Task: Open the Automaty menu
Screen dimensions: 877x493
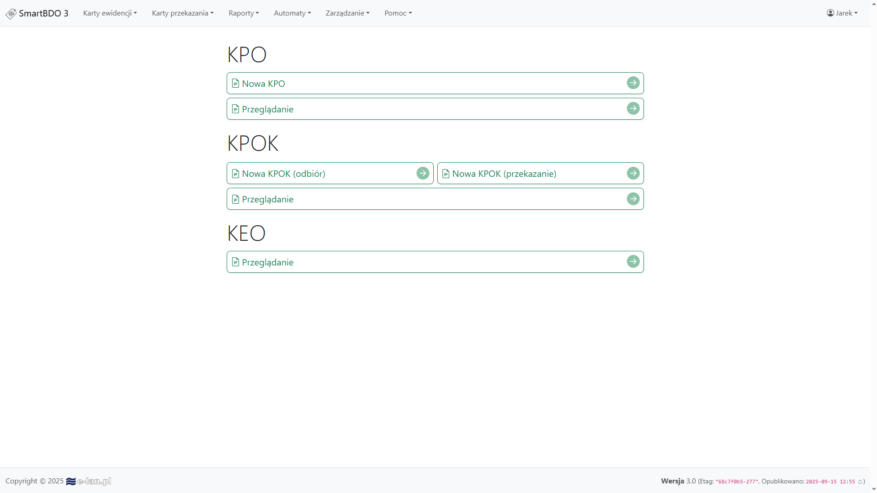Action: [x=292, y=13]
